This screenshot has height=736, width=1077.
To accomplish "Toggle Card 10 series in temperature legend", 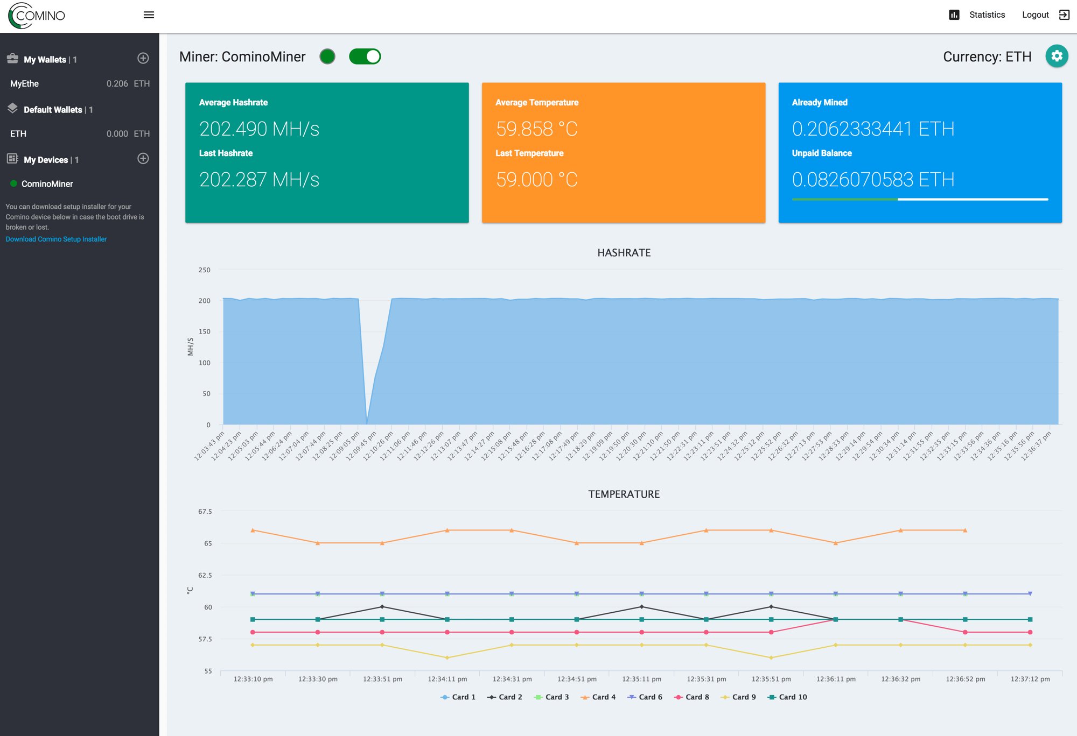I will coord(787,697).
